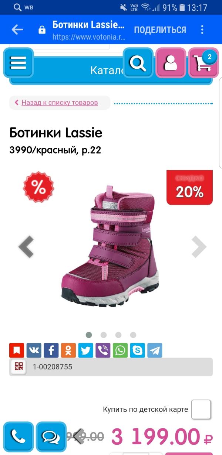Screen dimensions: 222x455
Task: Open browser three-dot overflow menu
Action: (202, 30)
